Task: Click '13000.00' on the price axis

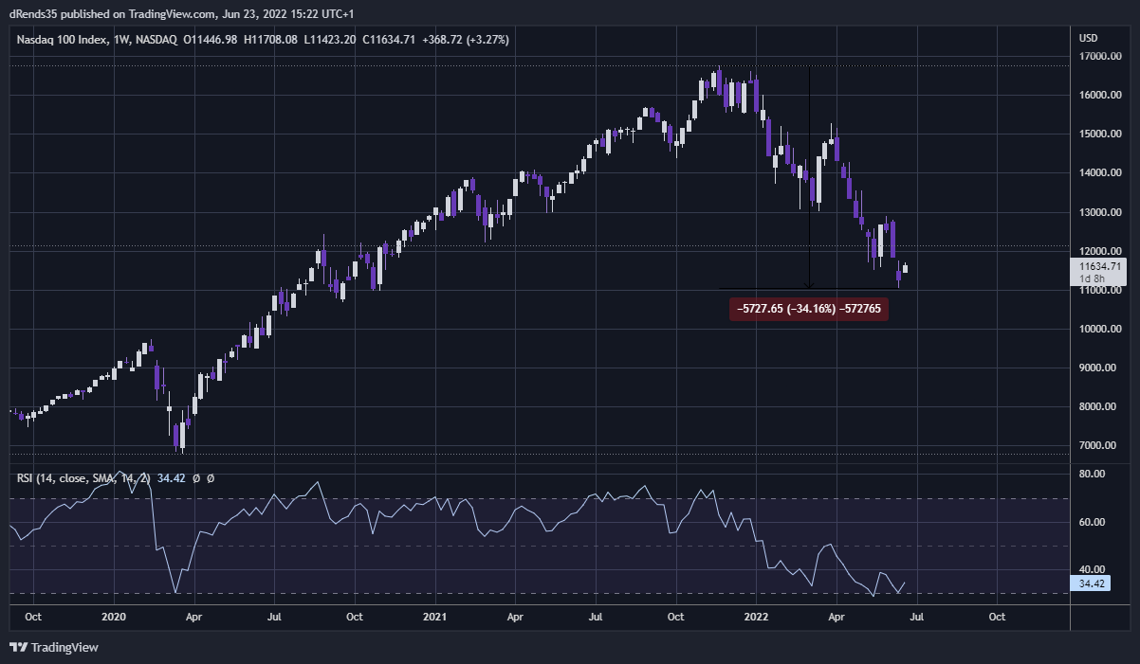Action: 1100,212
